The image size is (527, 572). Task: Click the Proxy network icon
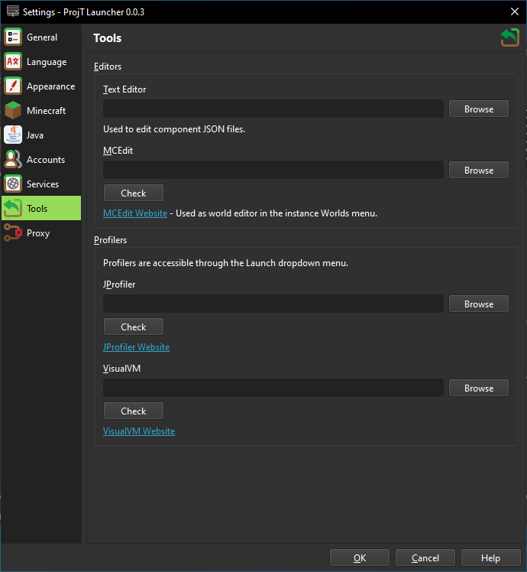coord(13,232)
